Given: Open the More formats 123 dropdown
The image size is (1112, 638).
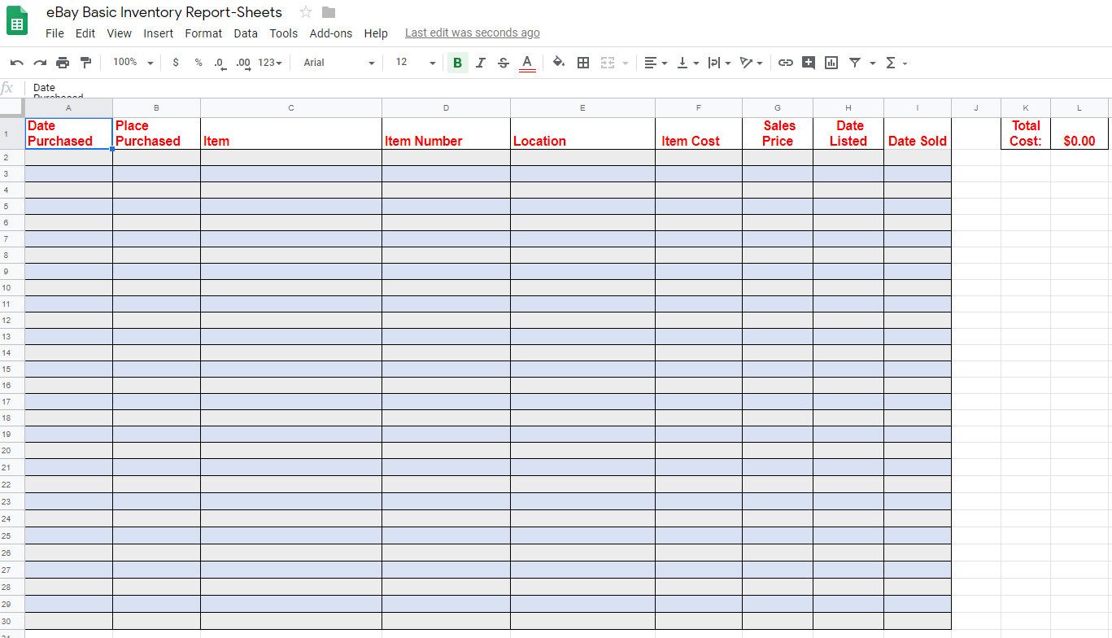Looking at the screenshot, I should [270, 63].
